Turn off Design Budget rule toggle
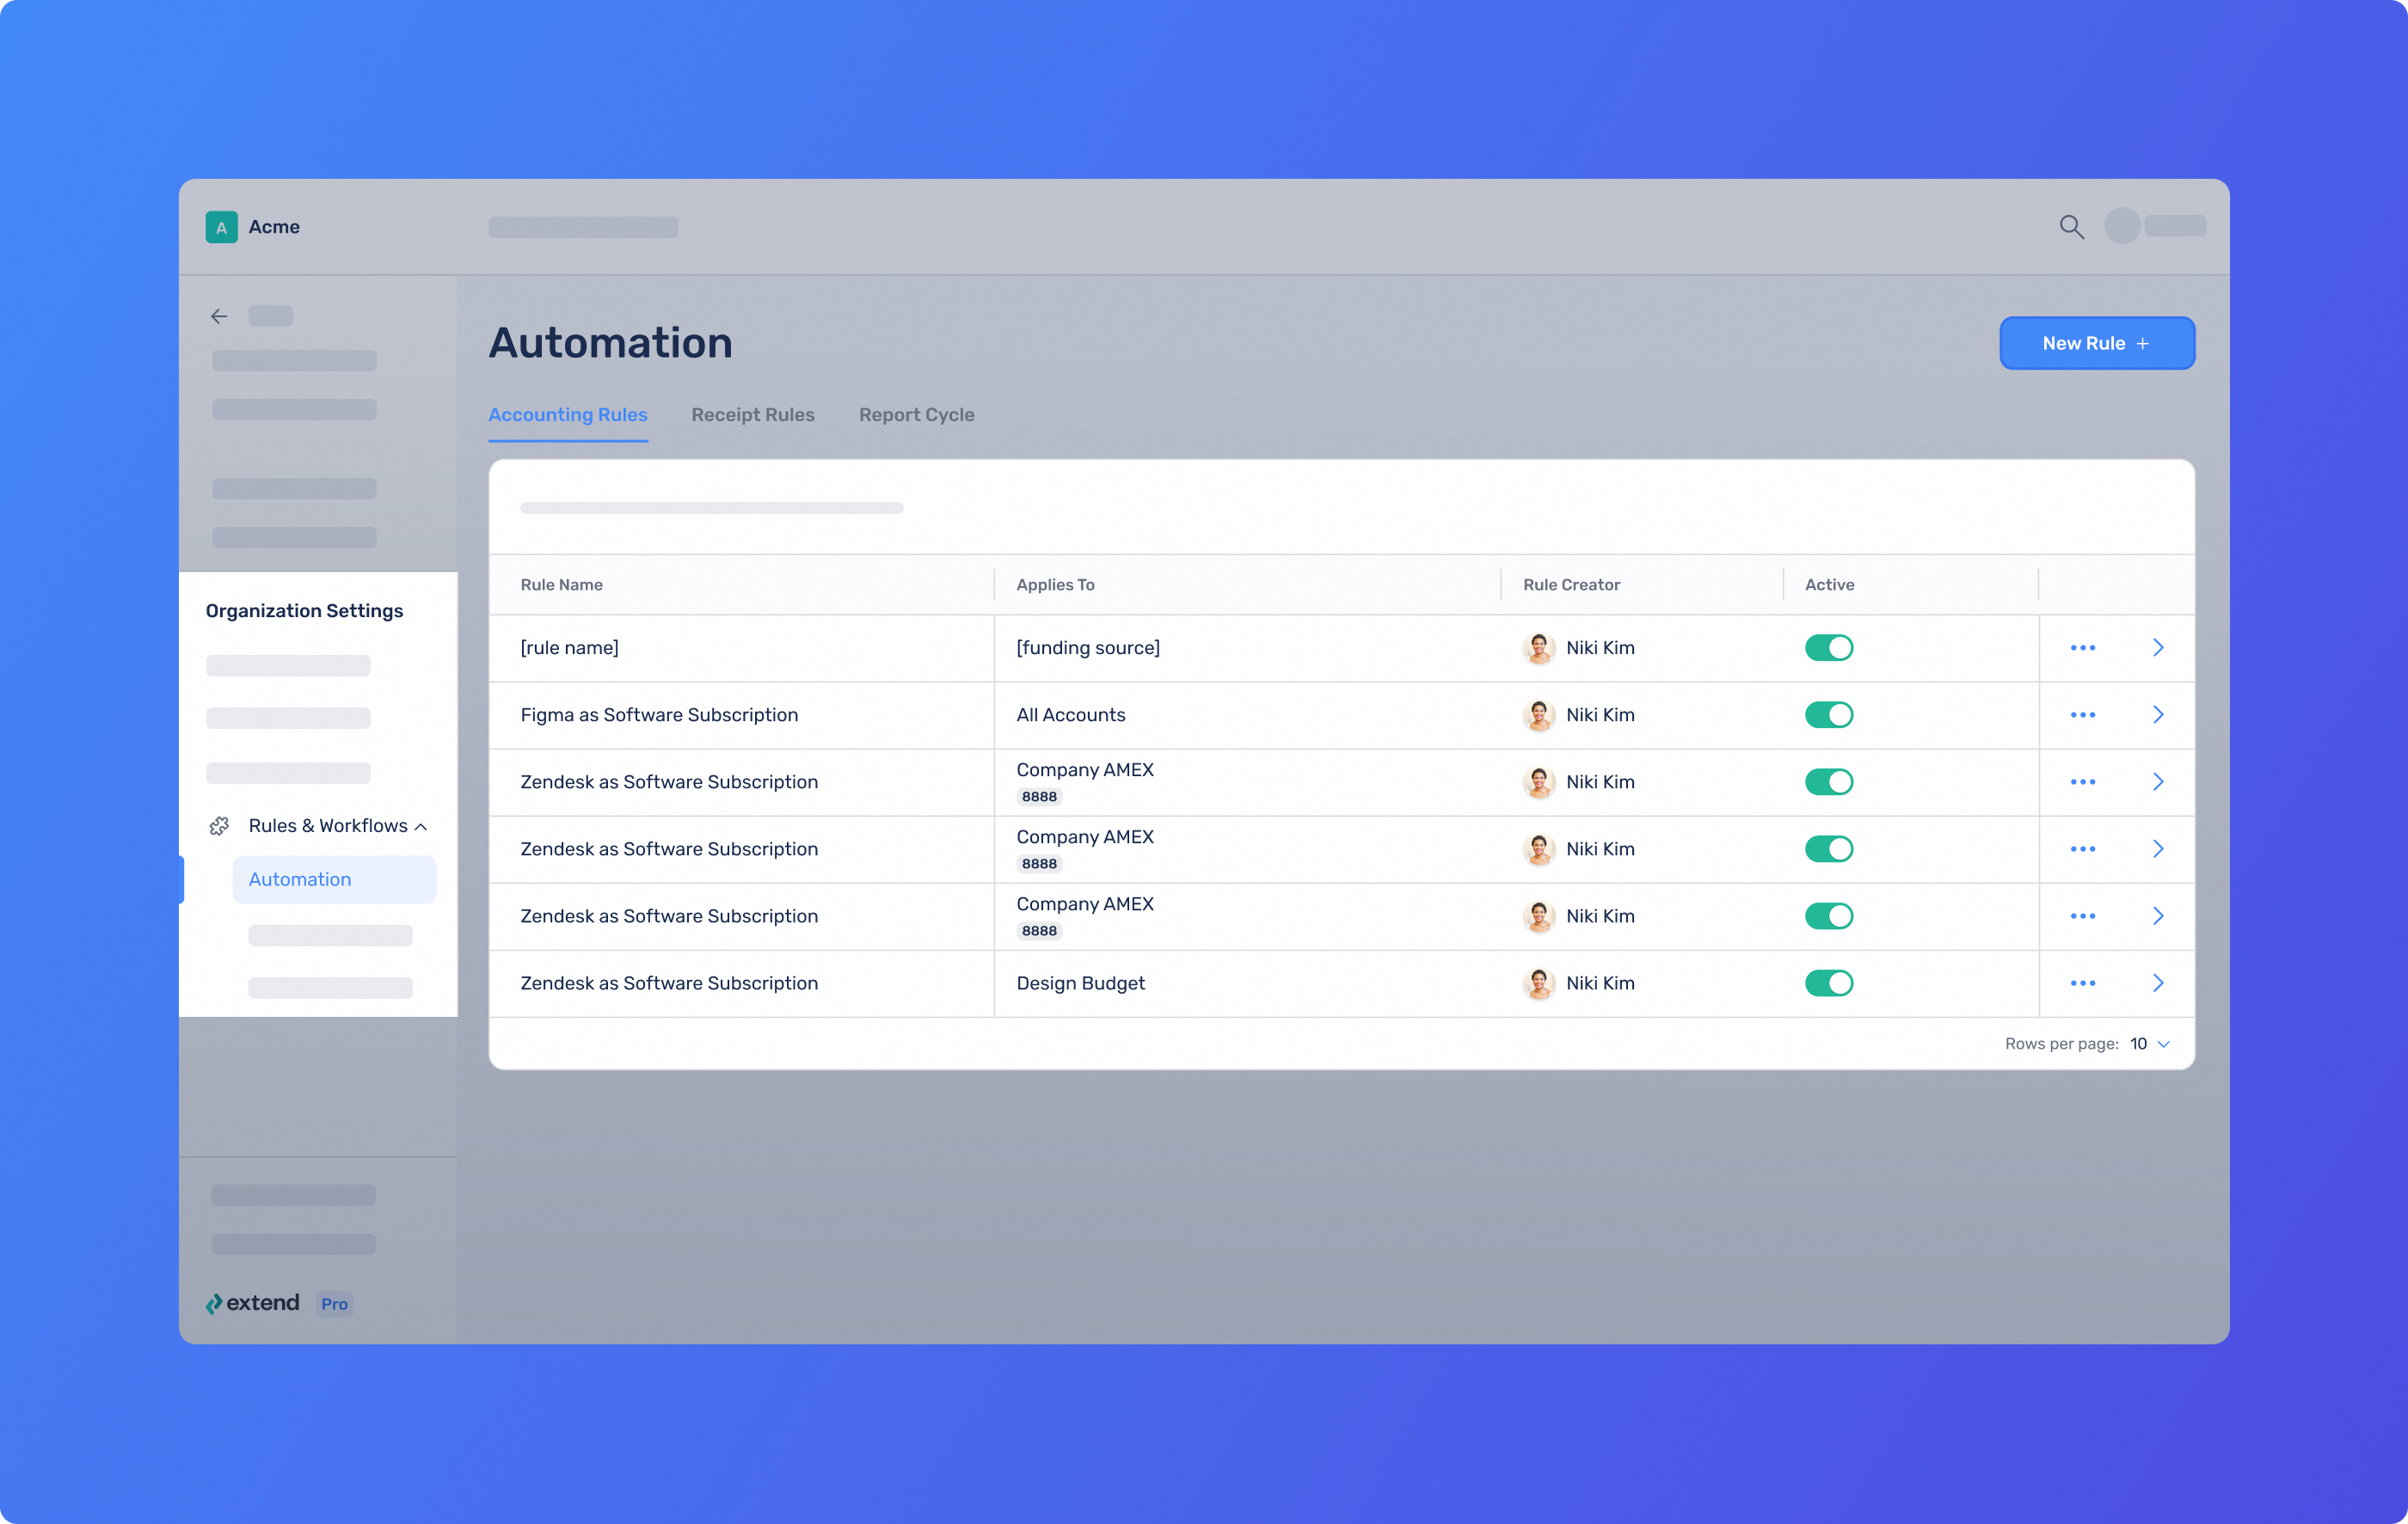2408x1524 pixels. point(1828,983)
